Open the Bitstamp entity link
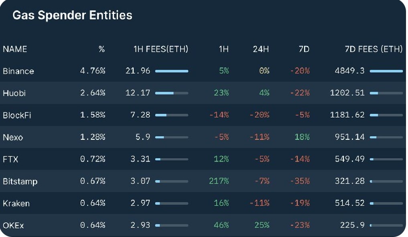Screen dimensions: 408x237 [x=20, y=181]
